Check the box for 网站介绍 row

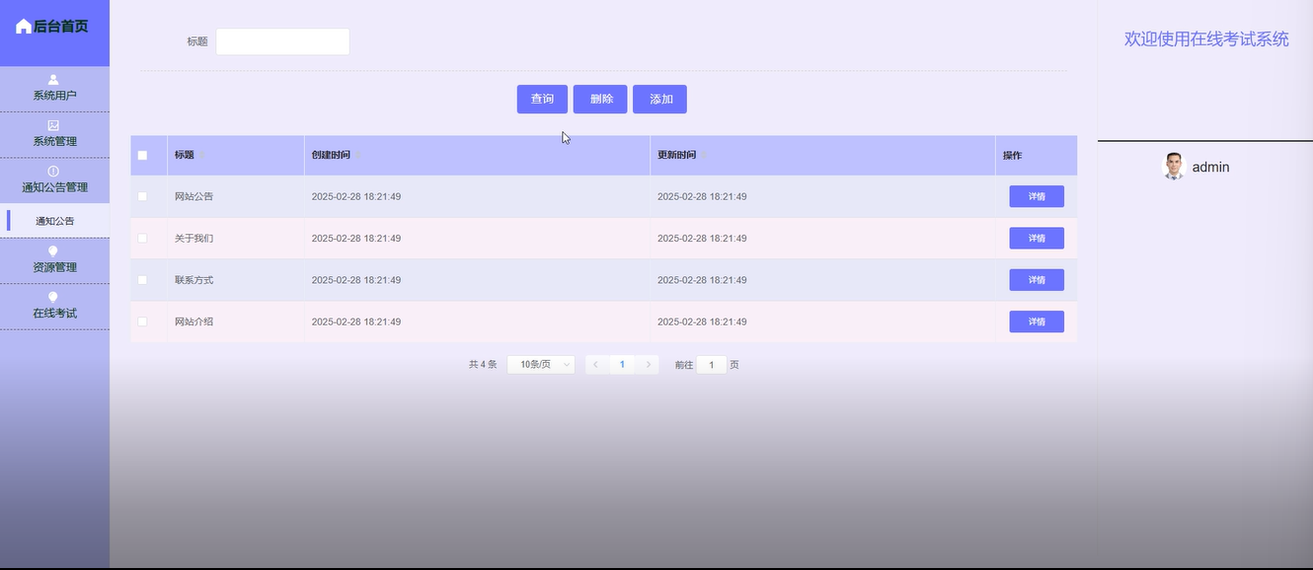click(142, 321)
